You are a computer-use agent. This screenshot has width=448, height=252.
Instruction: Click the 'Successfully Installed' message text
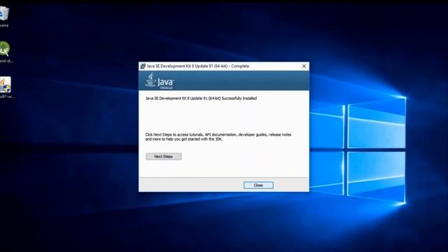tap(201, 98)
